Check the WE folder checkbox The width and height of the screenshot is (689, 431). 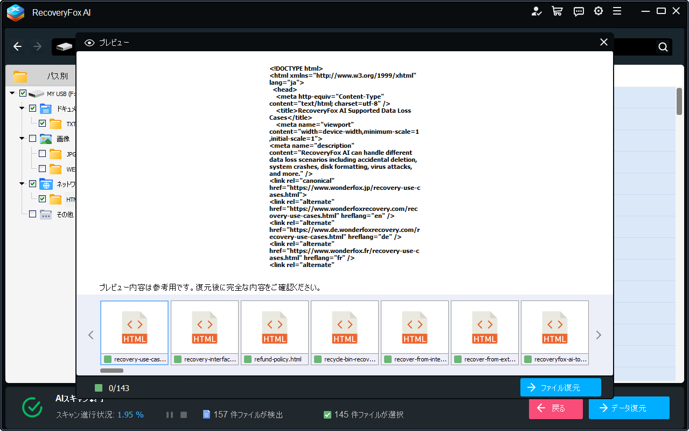pos(42,169)
